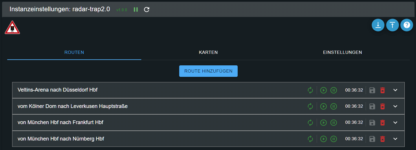The width and height of the screenshot is (416, 150).
Task: Expand the München Hbf nach Frankfurt Hbf row
Action: 395,123
